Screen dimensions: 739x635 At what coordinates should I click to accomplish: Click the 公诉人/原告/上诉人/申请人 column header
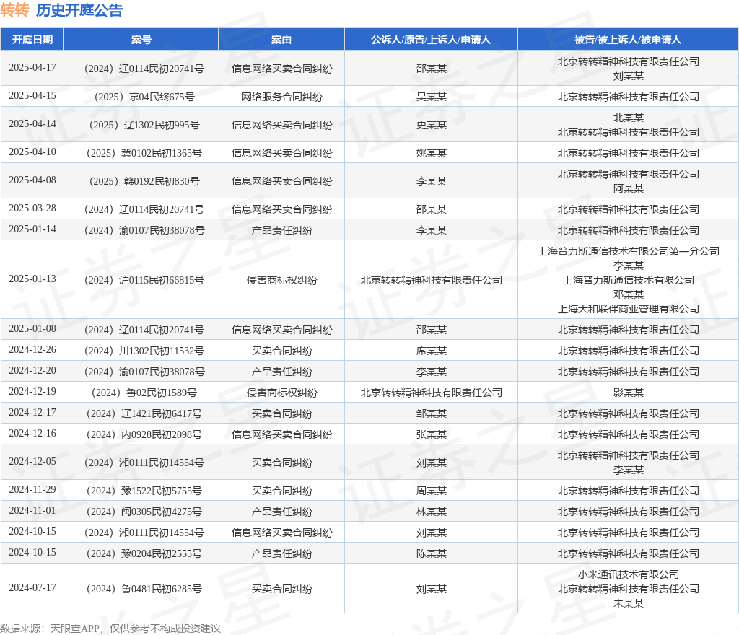tap(431, 40)
